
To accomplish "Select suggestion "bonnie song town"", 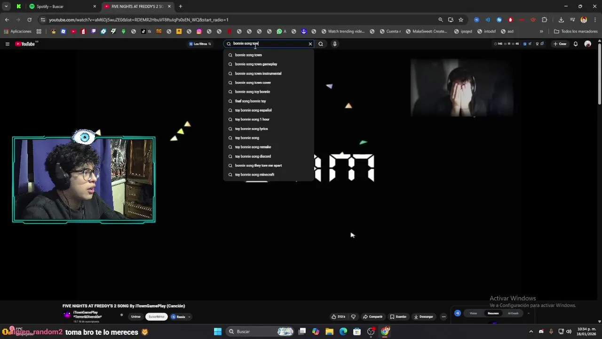I will click(269, 55).
